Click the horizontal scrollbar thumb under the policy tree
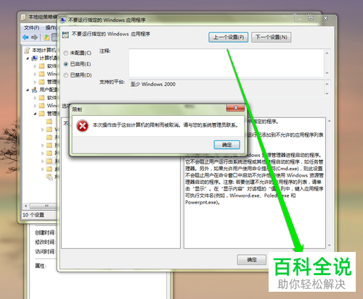 click(x=44, y=206)
